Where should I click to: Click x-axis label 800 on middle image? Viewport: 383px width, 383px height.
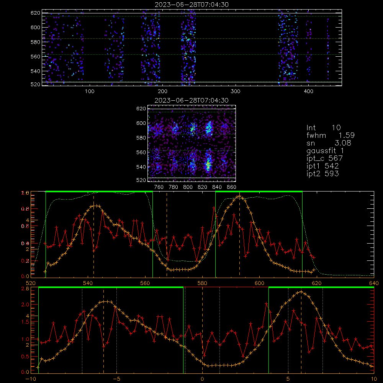point(188,187)
